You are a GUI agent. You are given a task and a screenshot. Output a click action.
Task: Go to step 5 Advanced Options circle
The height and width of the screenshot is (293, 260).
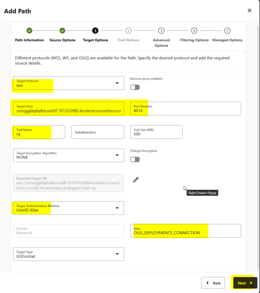tap(161, 31)
